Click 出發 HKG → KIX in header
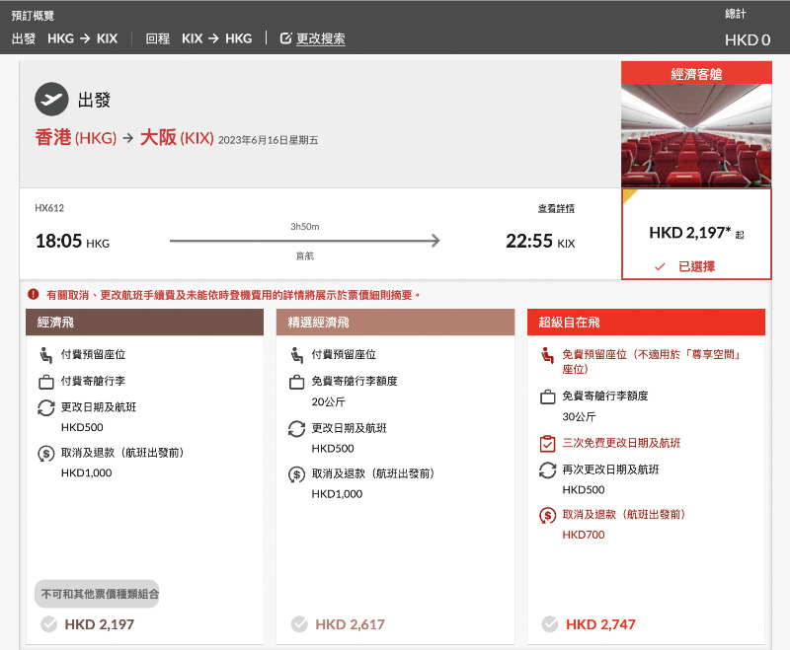Image resolution: width=790 pixels, height=650 pixels. [64, 38]
